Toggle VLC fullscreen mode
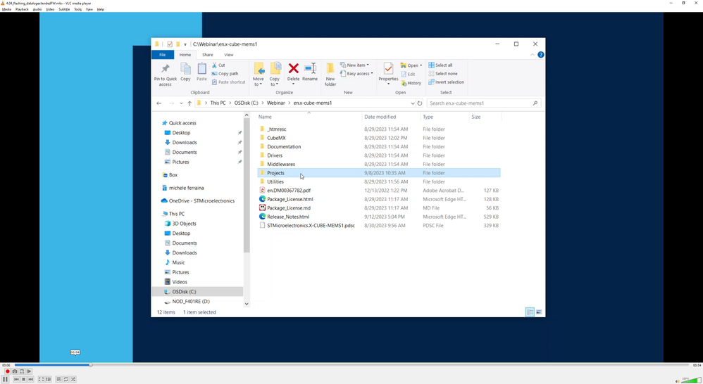This screenshot has width=703, height=384. click(41, 380)
